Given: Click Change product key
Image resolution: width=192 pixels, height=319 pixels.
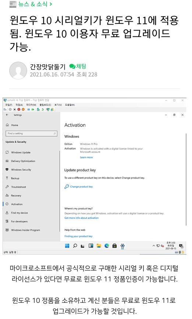Looking at the screenshot, I should pos(78,187).
